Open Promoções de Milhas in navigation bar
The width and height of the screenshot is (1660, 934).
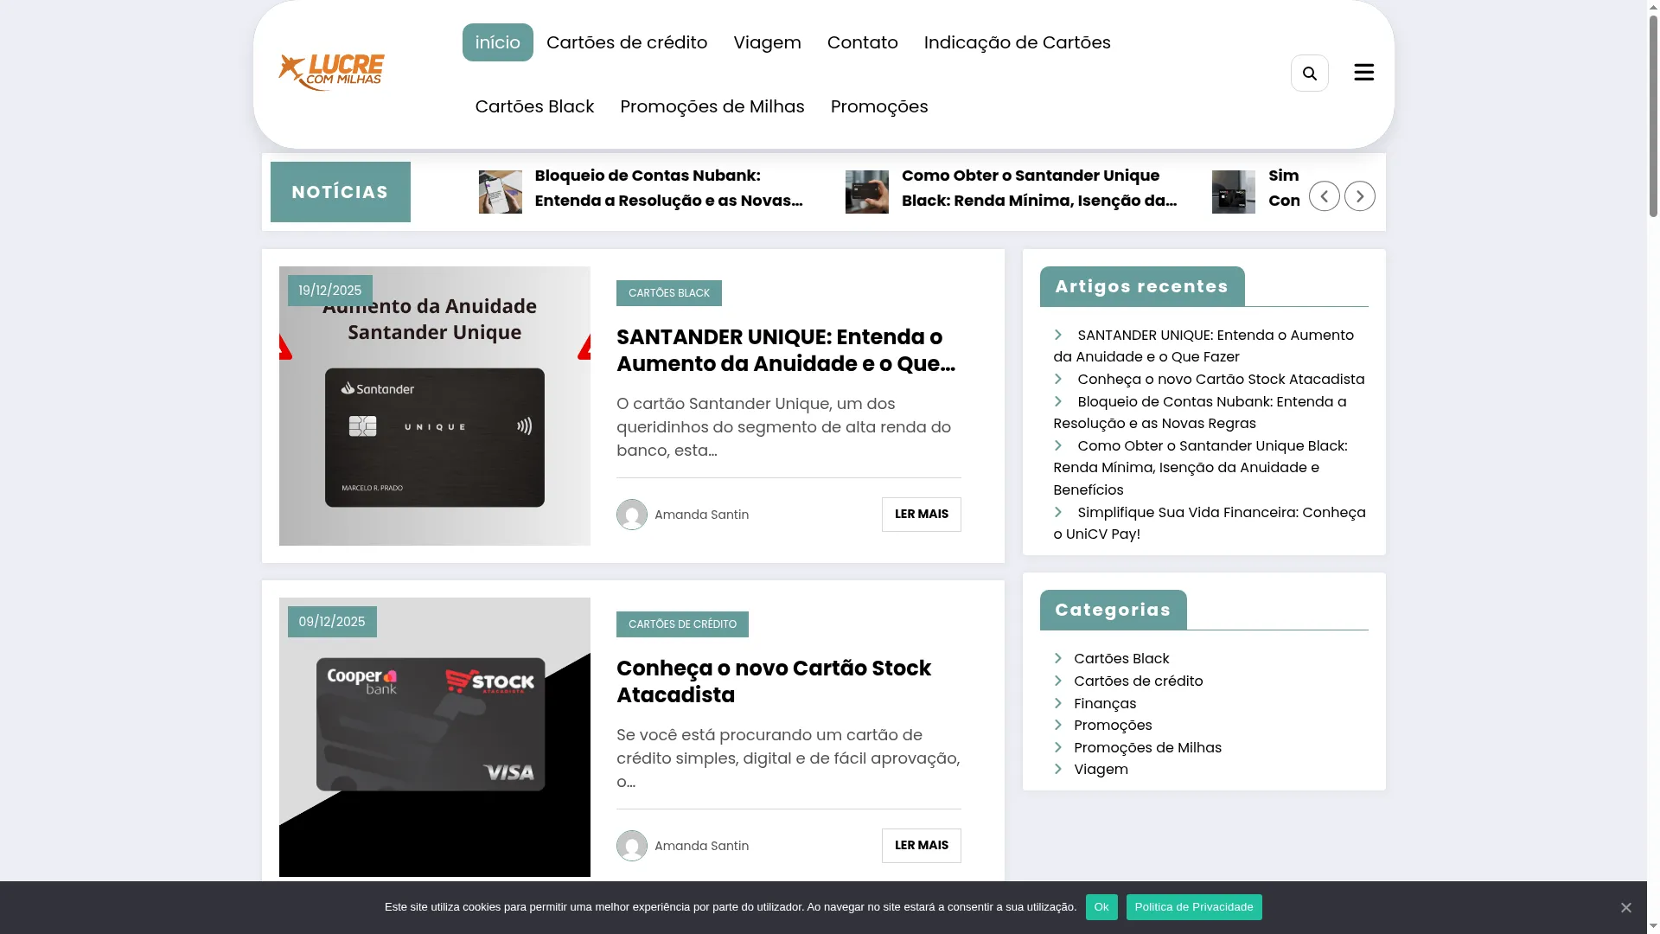click(x=712, y=106)
